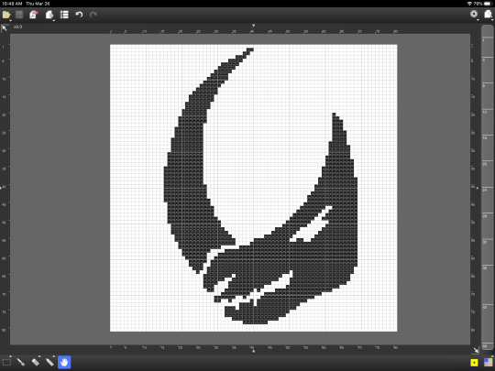Click the greyed redo arrow

(x=93, y=15)
